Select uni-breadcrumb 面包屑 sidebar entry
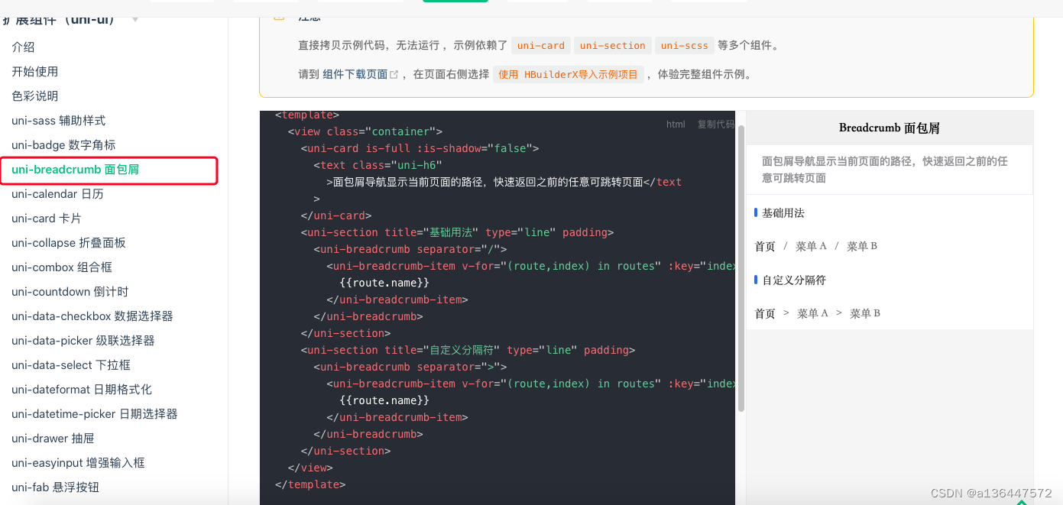This screenshot has height=505, width=1063. tap(75, 170)
